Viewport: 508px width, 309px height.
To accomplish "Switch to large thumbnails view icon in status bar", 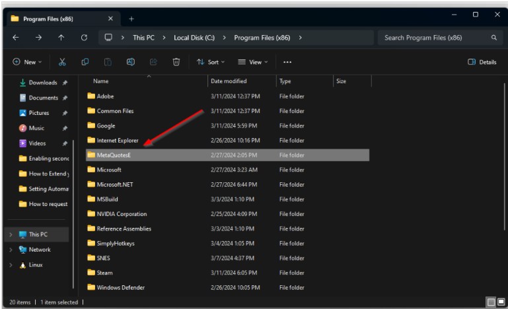I will pyautogui.click(x=501, y=302).
